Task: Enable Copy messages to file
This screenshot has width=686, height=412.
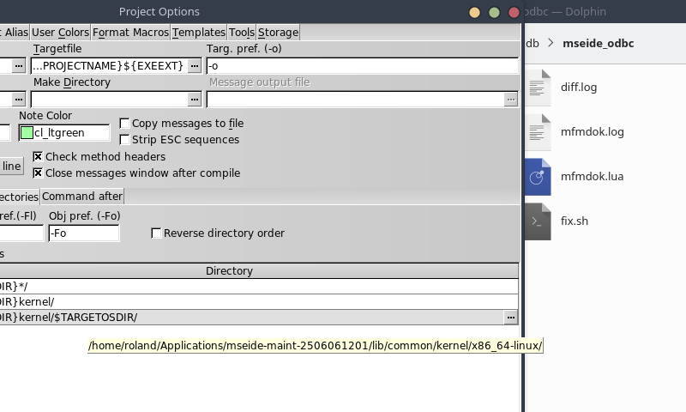Action: tap(125, 124)
